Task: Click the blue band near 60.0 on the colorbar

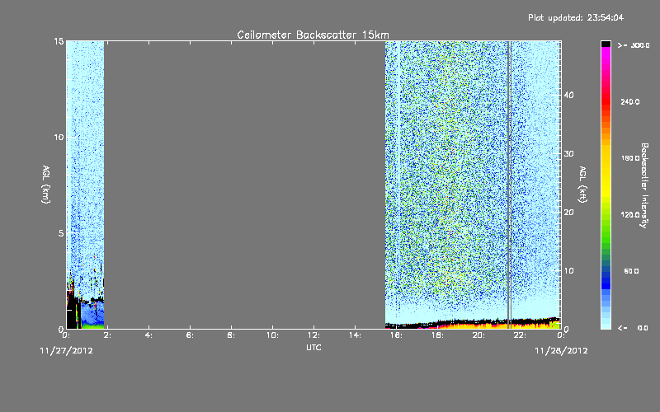Action: [x=606, y=278]
